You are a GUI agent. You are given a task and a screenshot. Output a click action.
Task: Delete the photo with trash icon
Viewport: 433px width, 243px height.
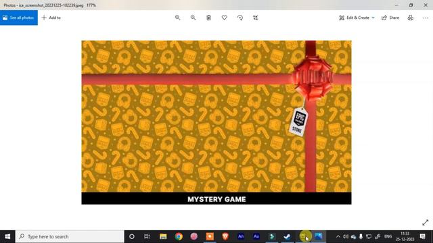(209, 18)
